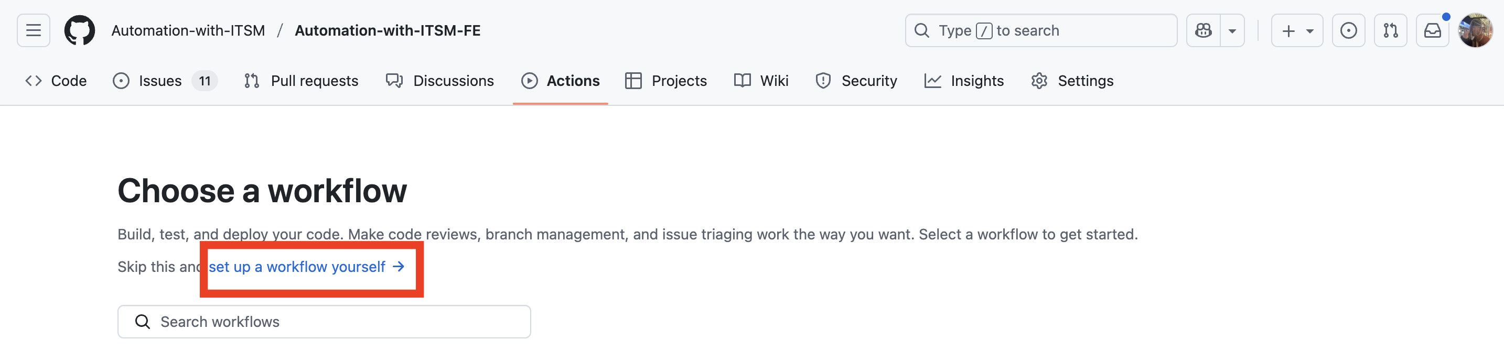Screen dimensions: 1504x351
Task: Open the notifications inbox
Action: pyautogui.click(x=1432, y=30)
